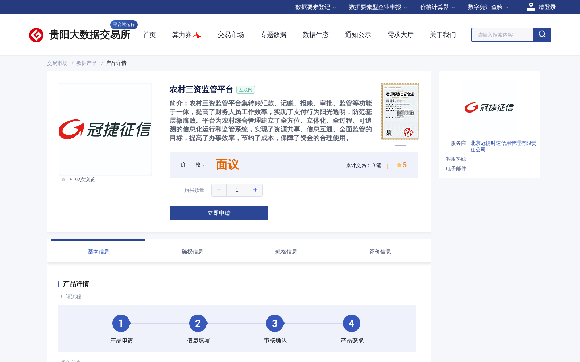This screenshot has height=362, width=580.
Task: Click the HOT flame icon beside 算力券
Action: click(x=197, y=35)
